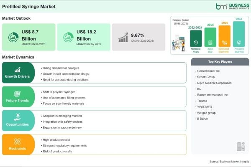Image resolution: width=251 pixels, height=167 pixels.
Task: Click the icon inside the teal 2033 bar
Action: pos(239,43)
